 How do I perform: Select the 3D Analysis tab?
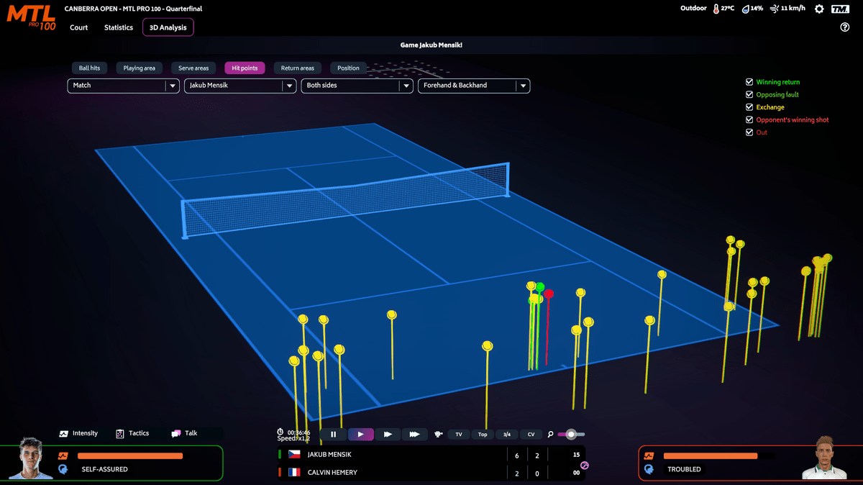pos(168,27)
